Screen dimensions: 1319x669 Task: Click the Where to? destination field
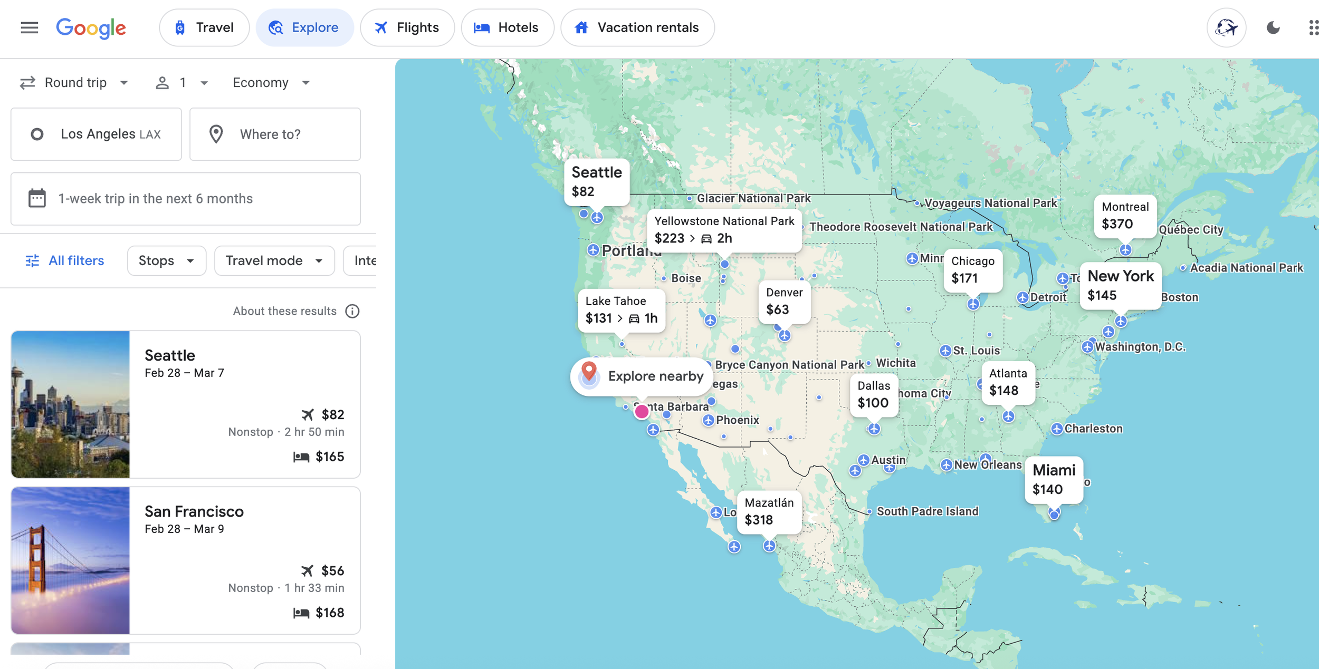275,134
